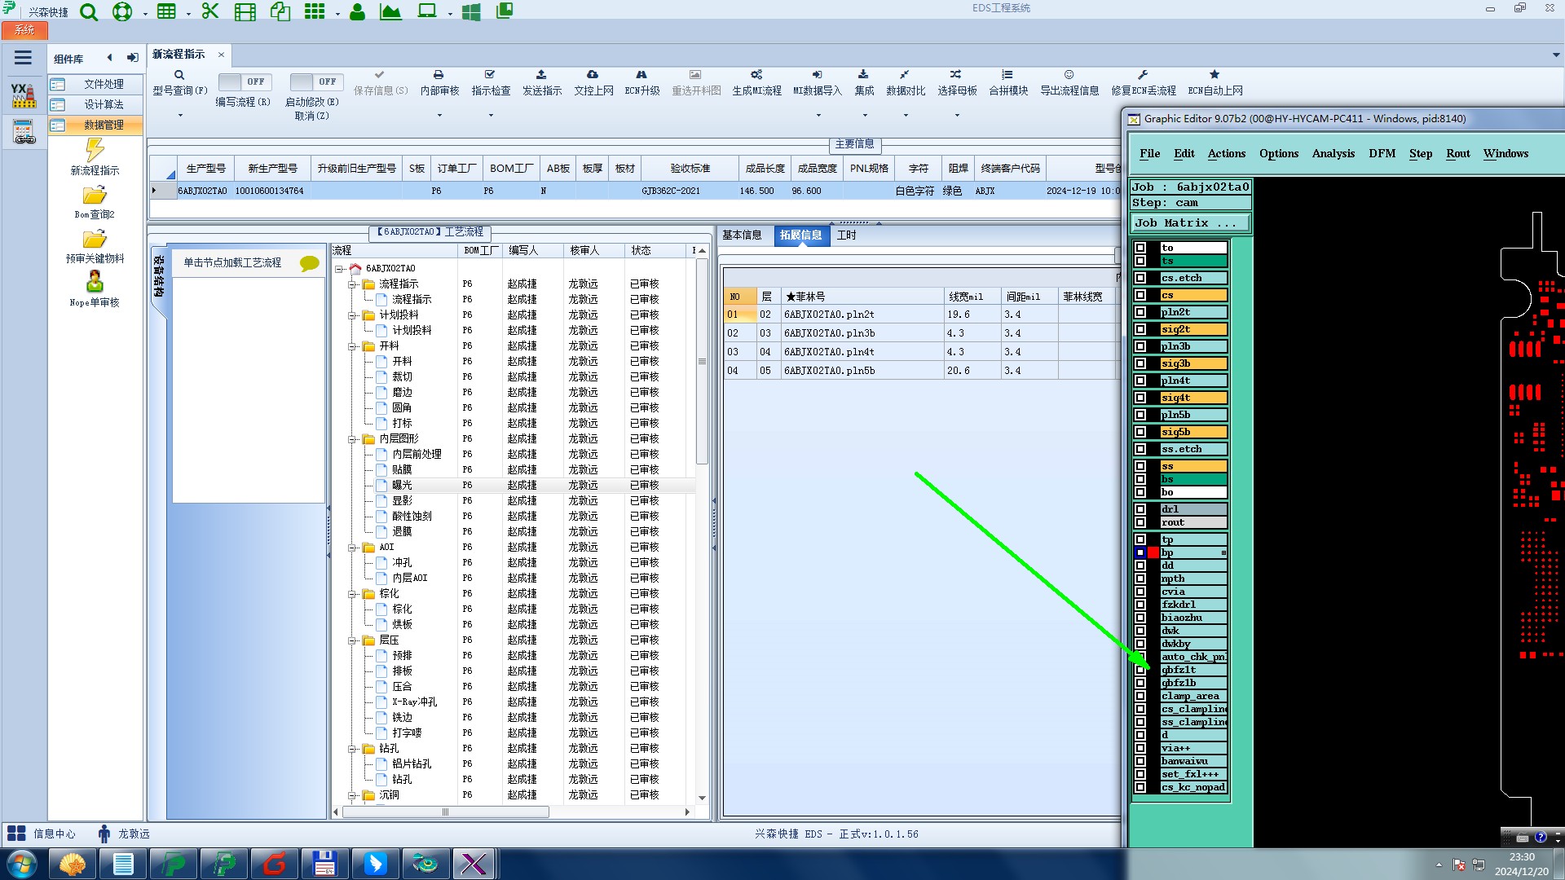Click the 数据对比 toolbar icon
This screenshot has width=1565, height=880.
[x=905, y=75]
